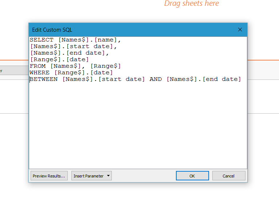Click the FROM [Names$], [Range$] line
Viewport: 279px width, 211px height.
tap(75, 66)
